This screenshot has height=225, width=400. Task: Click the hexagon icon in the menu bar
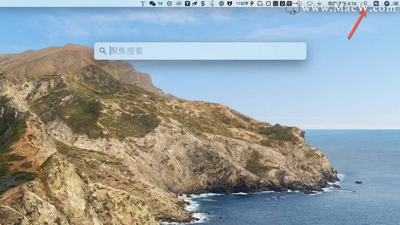click(169, 3)
